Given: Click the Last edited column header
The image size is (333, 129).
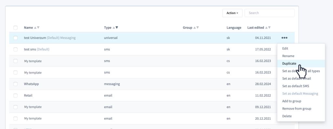Looking at the screenshot, I should (x=256, y=28).
